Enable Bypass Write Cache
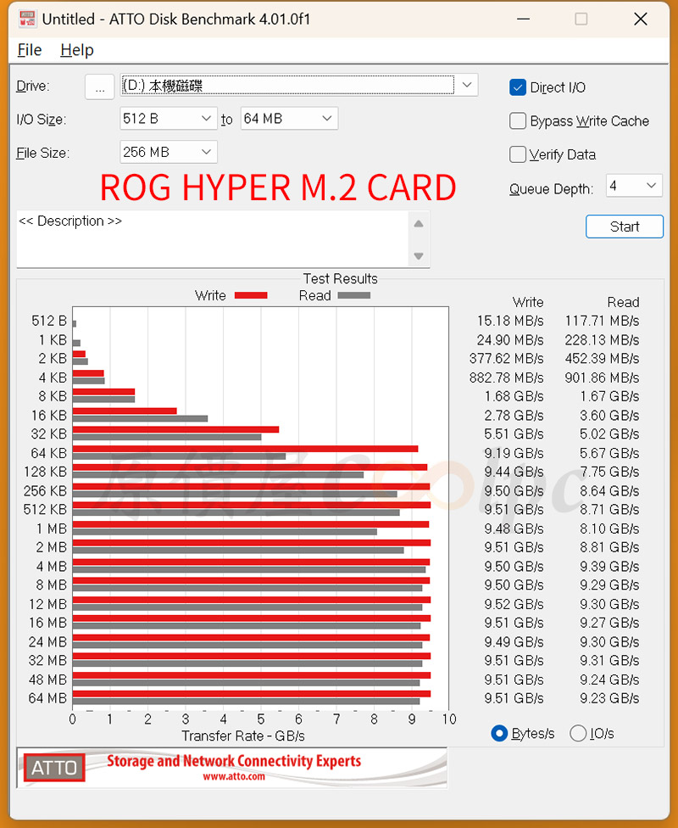The image size is (678, 828). (518, 121)
